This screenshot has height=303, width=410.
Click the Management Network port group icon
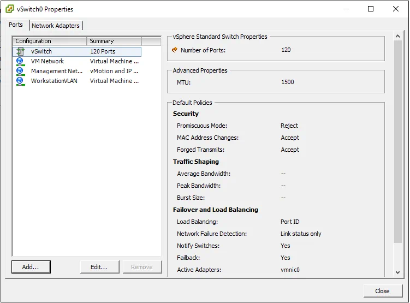pyautogui.click(x=20, y=71)
